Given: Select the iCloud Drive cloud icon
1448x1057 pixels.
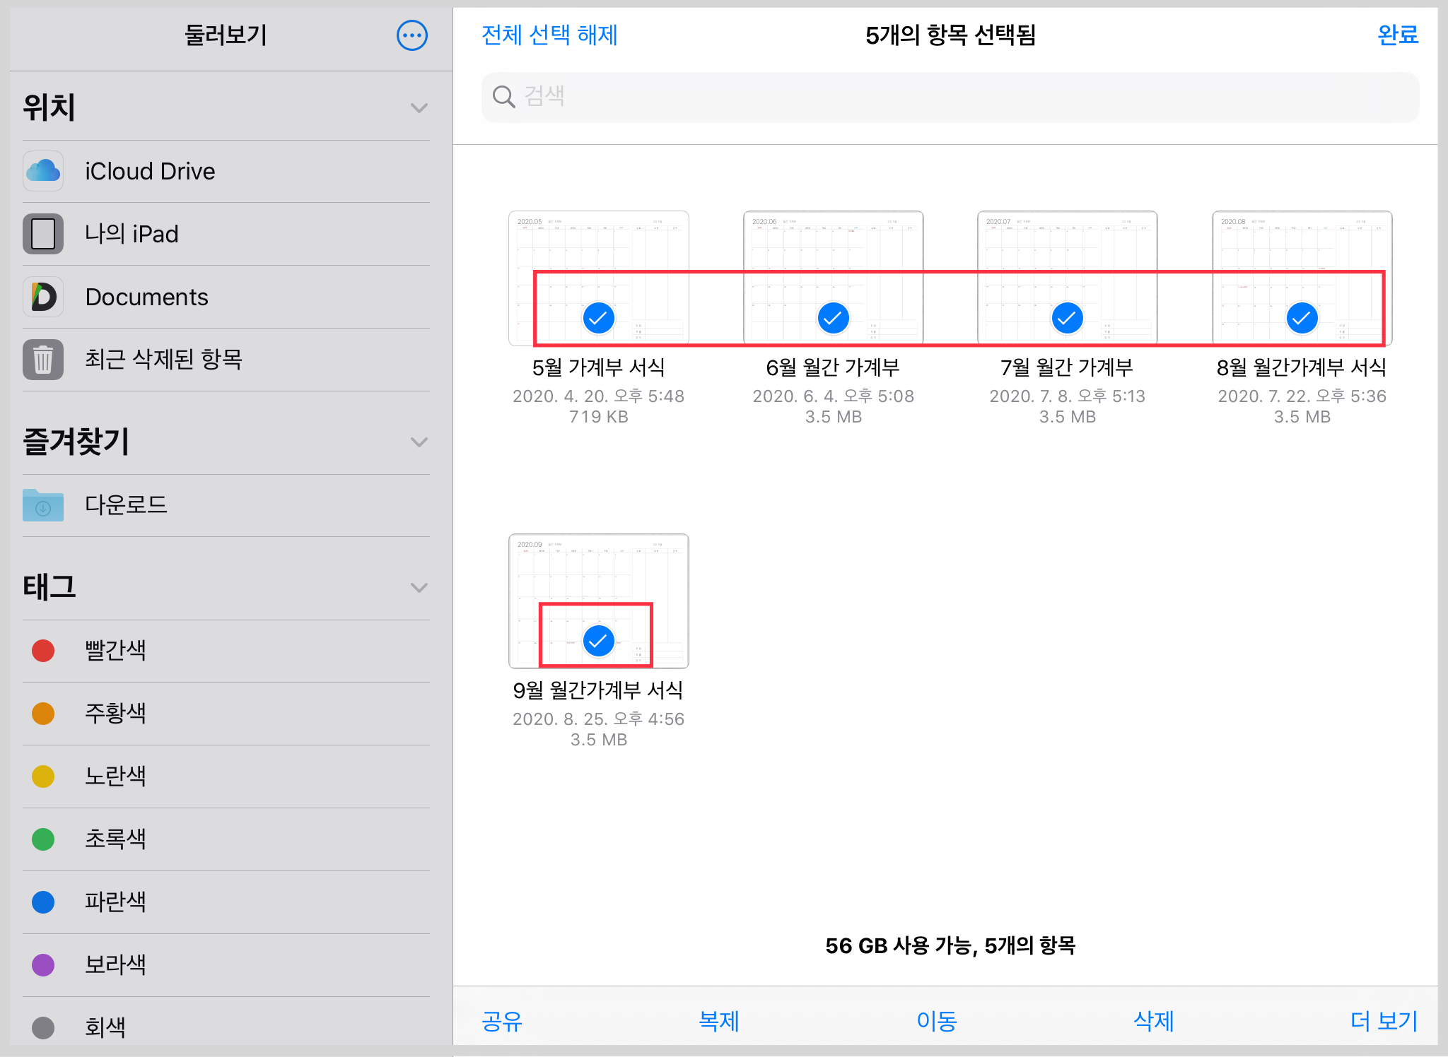Looking at the screenshot, I should 43,171.
